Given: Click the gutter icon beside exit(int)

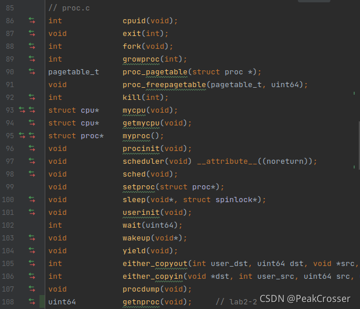Looking at the screenshot, I should (32, 34).
